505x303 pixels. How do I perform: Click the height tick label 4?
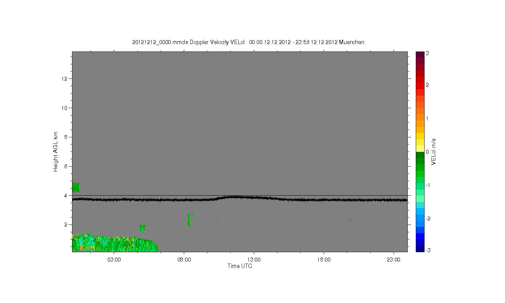(x=67, y=195)
